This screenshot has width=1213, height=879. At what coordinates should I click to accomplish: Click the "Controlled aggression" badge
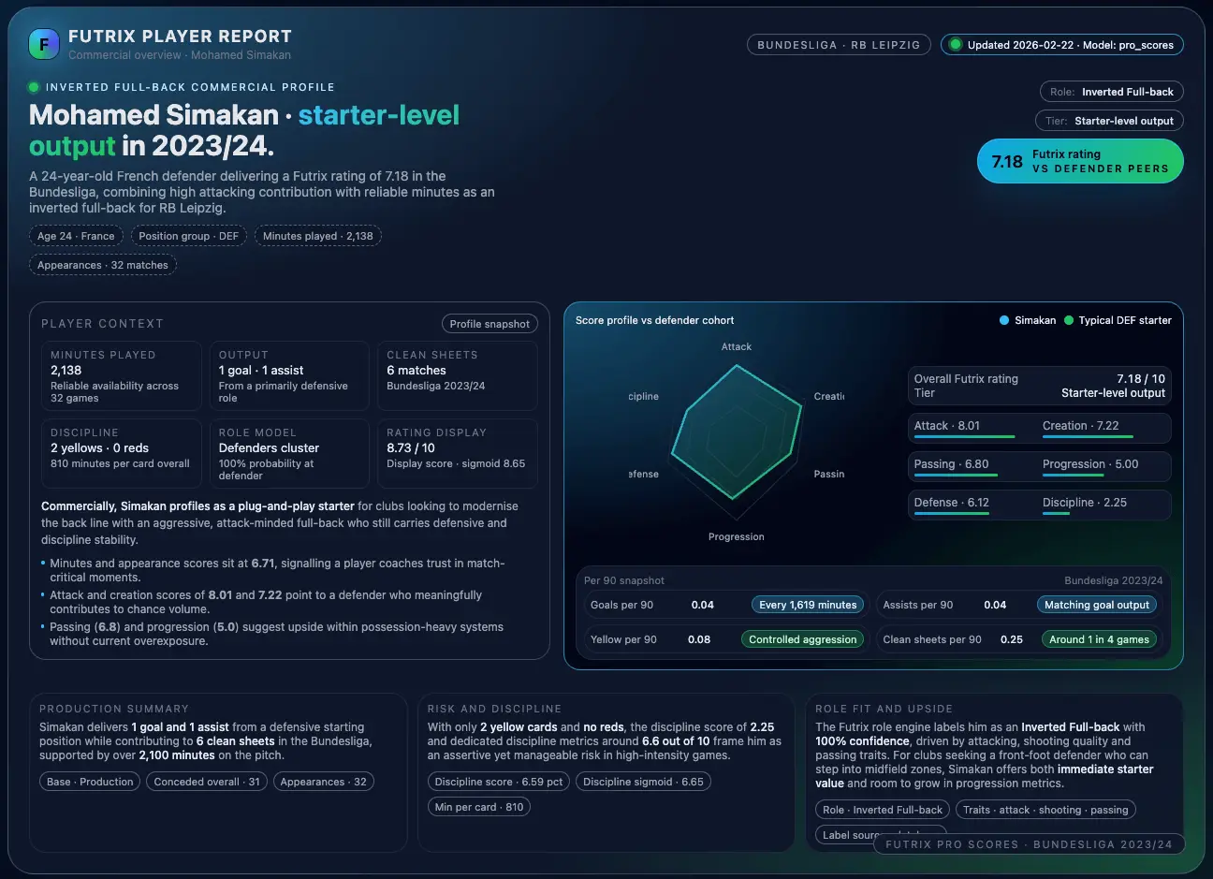802,639
